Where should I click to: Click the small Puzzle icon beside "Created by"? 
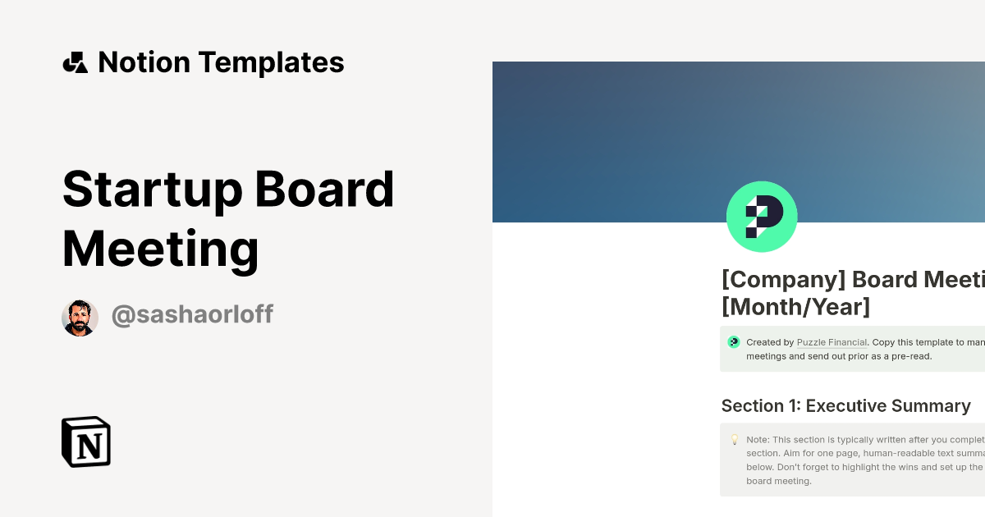[x=734, y=342]
